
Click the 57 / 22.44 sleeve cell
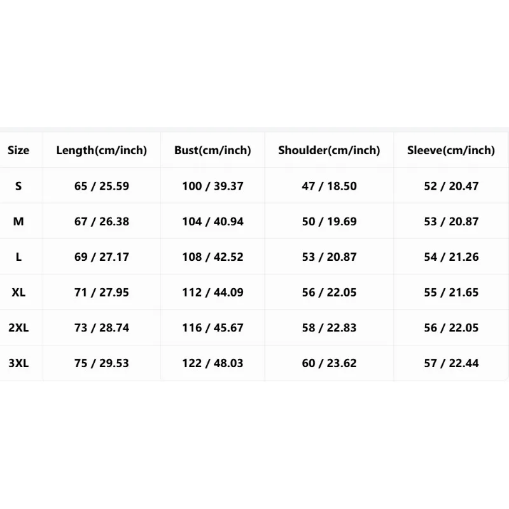click(x=451, y=363)
